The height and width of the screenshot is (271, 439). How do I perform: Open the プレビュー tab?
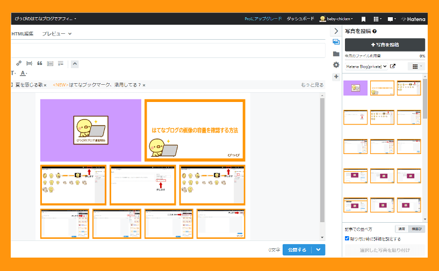point(57,34)
